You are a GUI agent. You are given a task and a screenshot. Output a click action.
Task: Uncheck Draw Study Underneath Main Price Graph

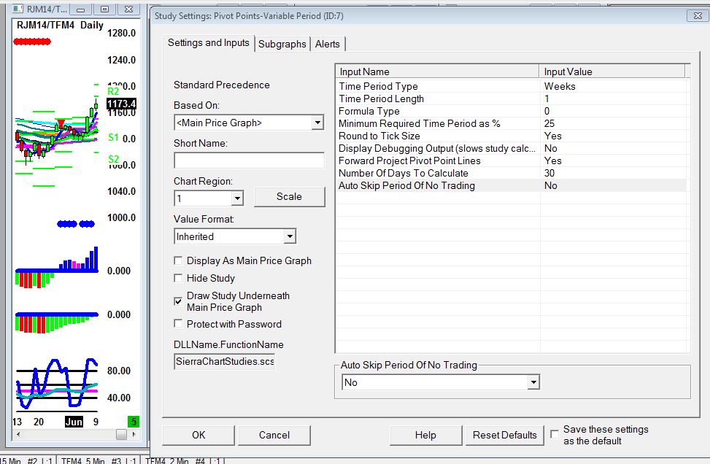(178, 301)
